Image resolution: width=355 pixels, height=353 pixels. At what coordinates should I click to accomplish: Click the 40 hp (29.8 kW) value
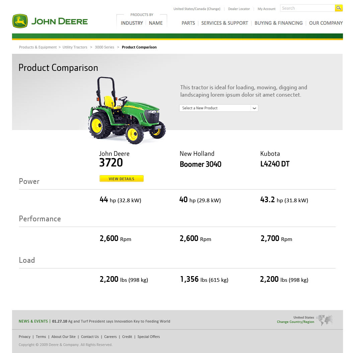click(x=200, y=200)
